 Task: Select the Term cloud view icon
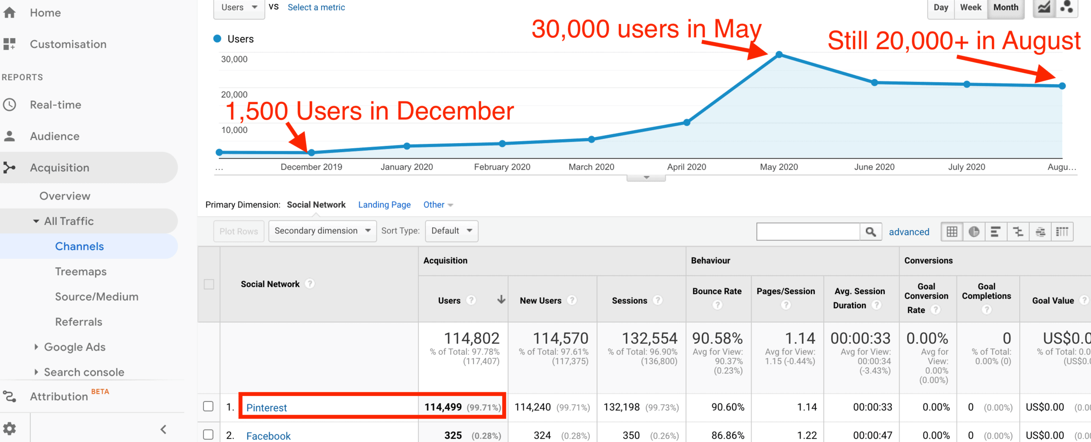(x=1040, y=232)
